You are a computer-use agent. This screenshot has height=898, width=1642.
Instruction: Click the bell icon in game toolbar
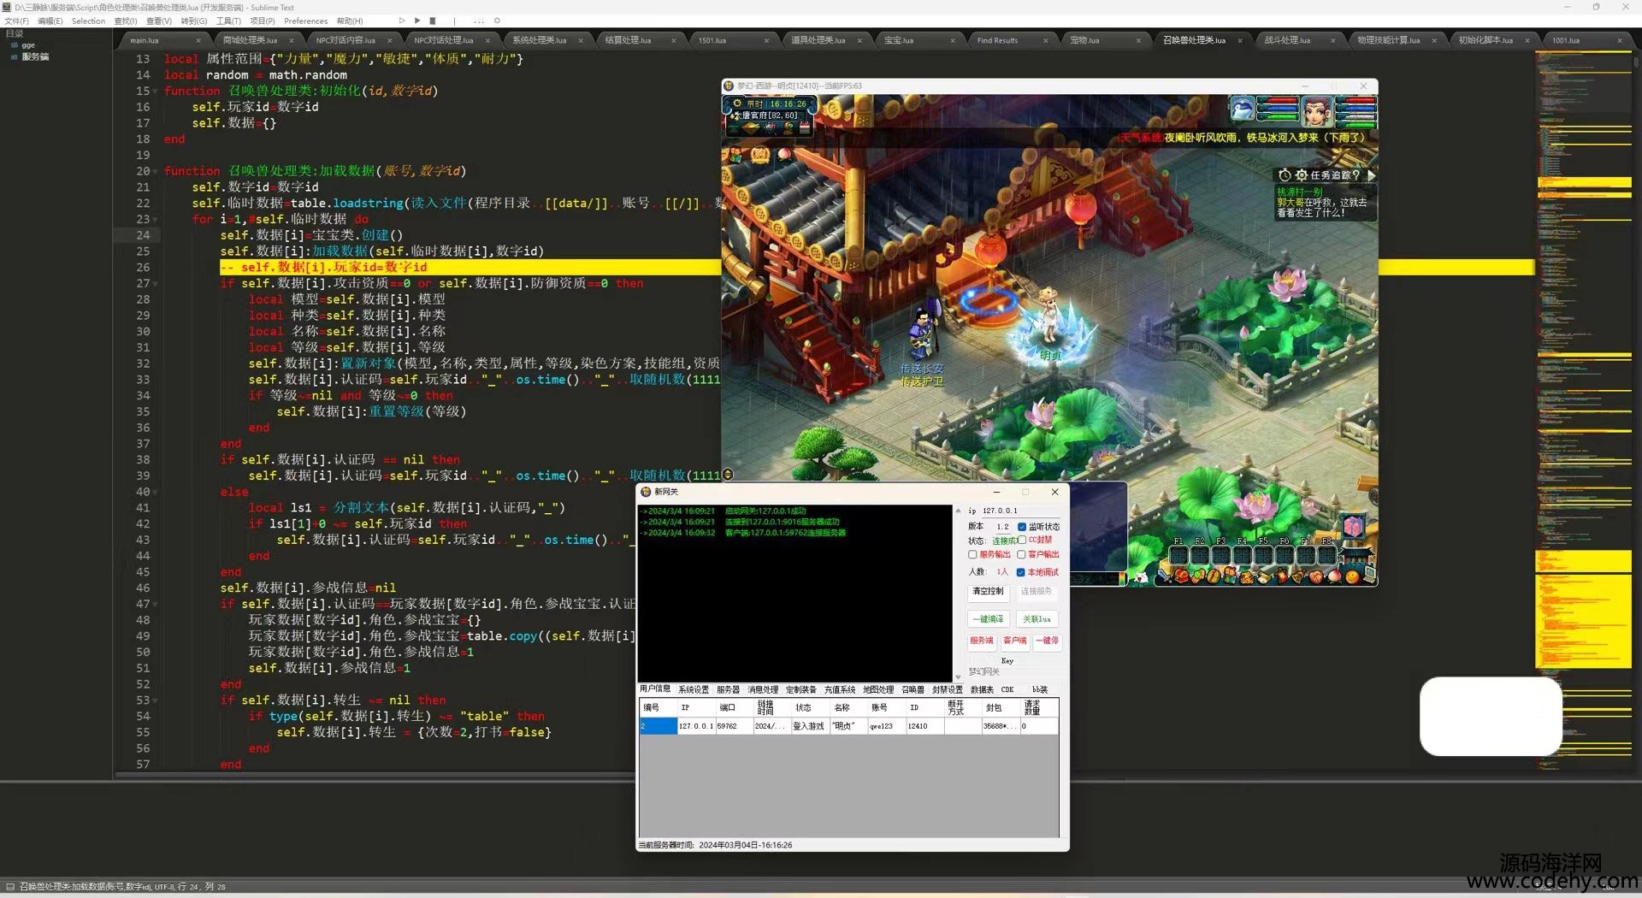(x=1298, y=576)
